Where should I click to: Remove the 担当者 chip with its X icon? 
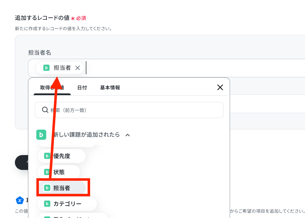point(78,68)
